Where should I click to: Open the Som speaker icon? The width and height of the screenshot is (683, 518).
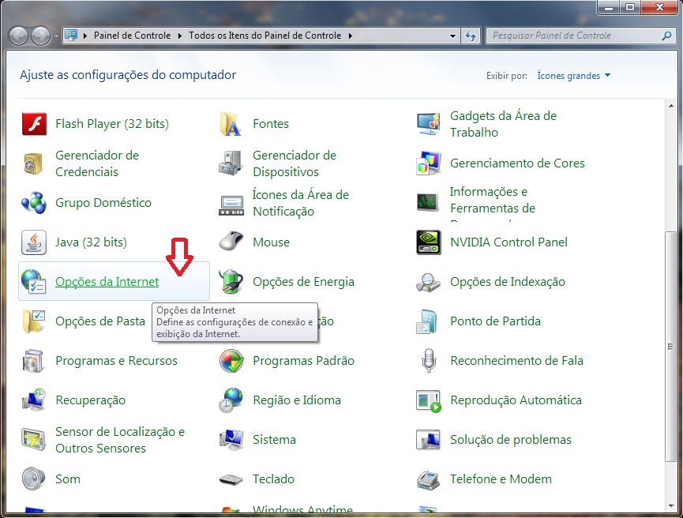33,479
